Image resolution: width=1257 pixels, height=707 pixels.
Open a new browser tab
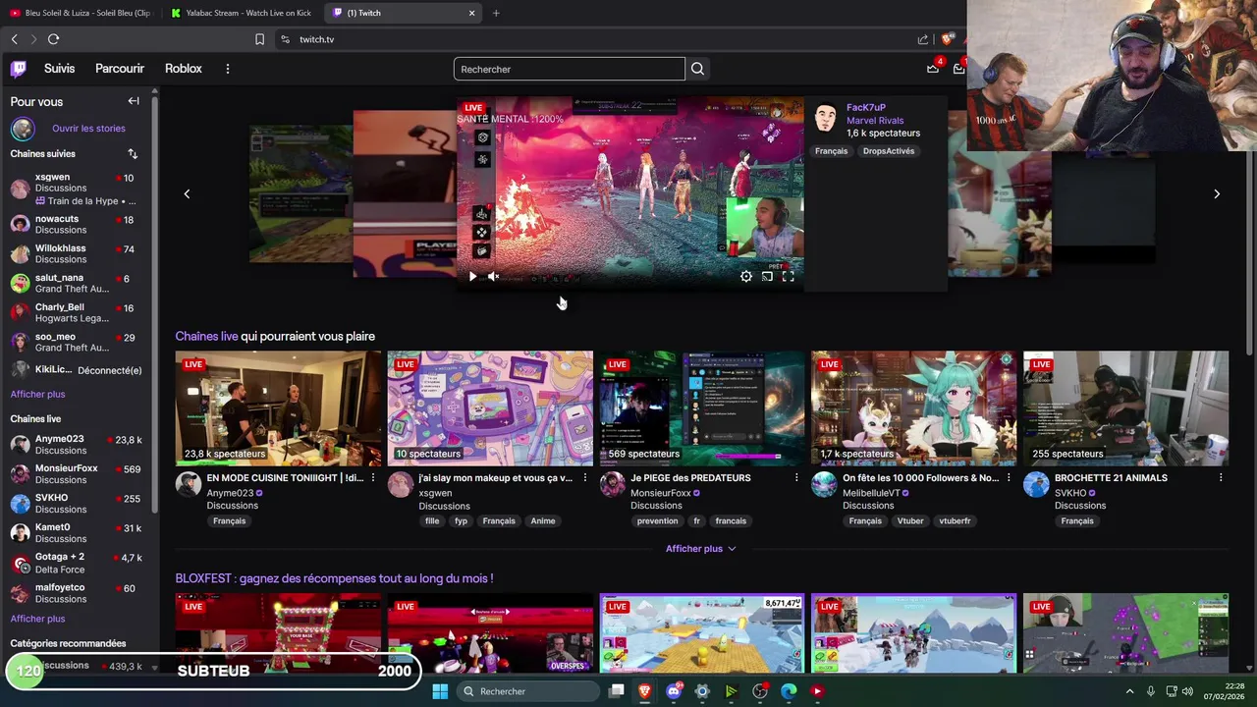pos(496,13)
